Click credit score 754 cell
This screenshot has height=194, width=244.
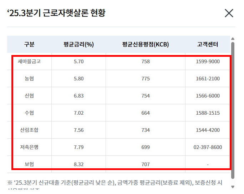[146, 96]
